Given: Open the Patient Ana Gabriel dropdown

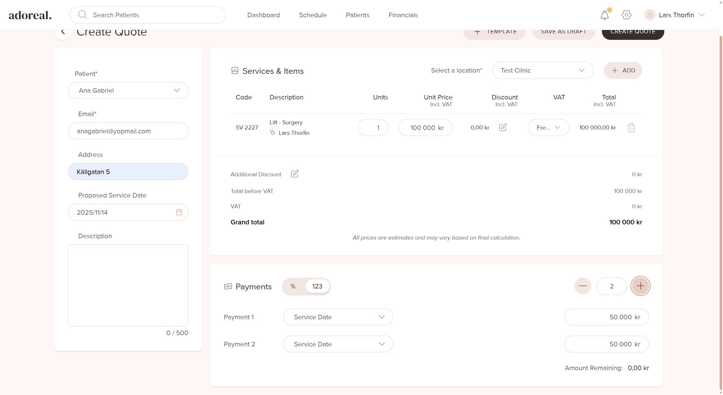Looking at the screenshot, I should click(x=128, y=90).
